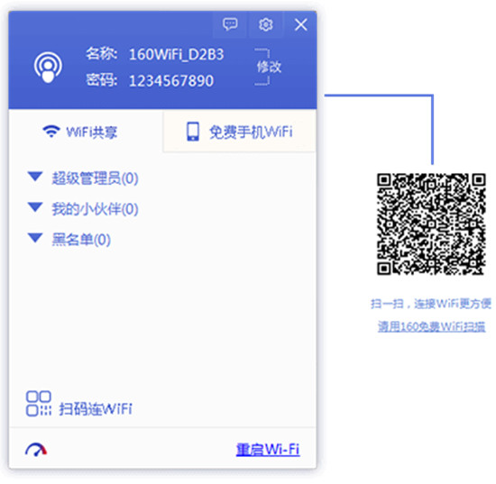
Task: Open the 请用160免费WiFi扫描 link
Action: (431, 326)
